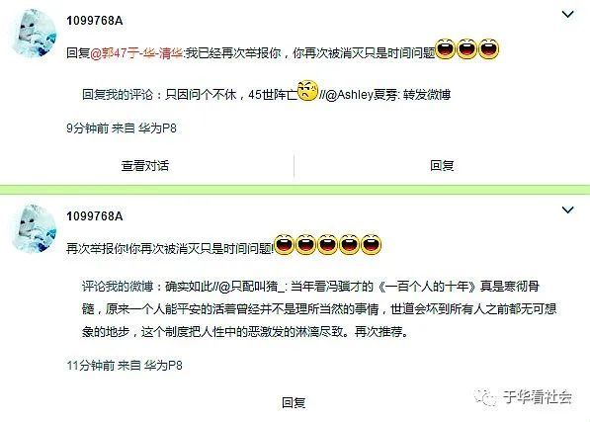Click the angry emoji after 45世阵亡
The height and width of the screenshot is (422, 590).
pyautogui.click(x=307, y=91)
